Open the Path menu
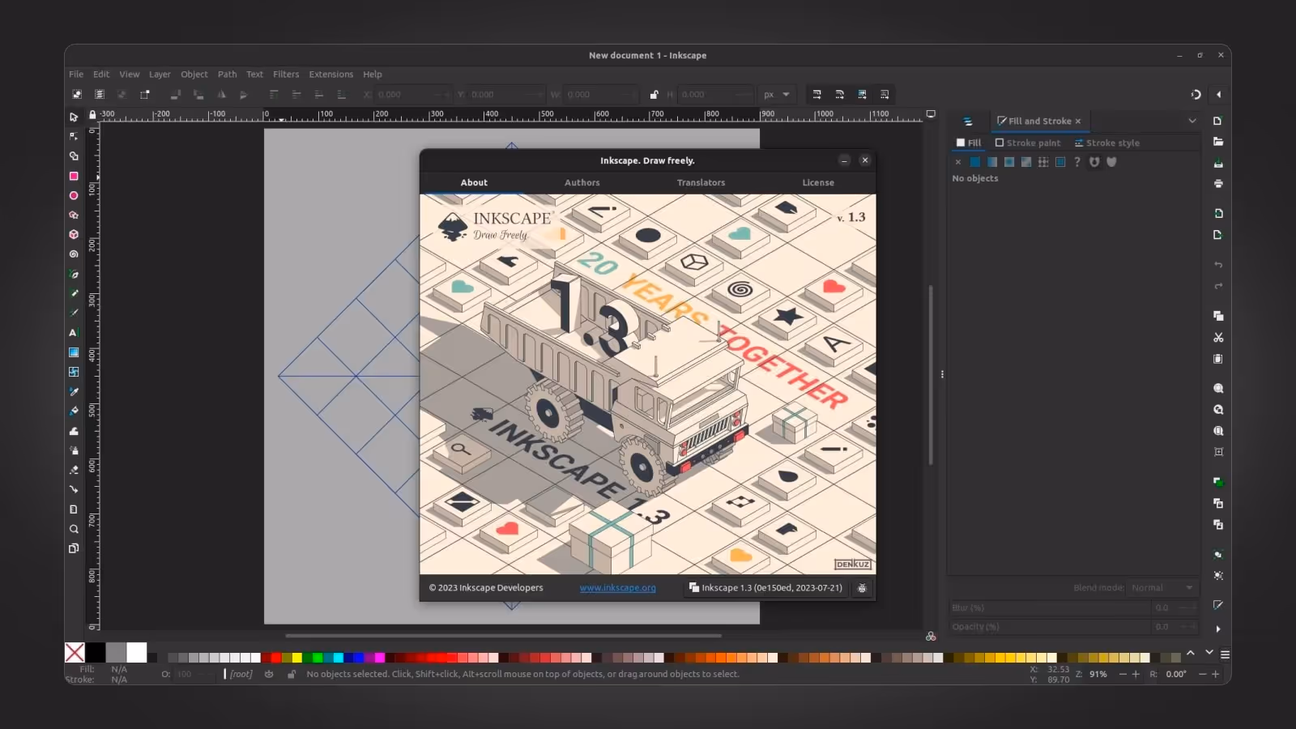The width and height of the screenshot is (1296, 729). click(x=228, y=75)
